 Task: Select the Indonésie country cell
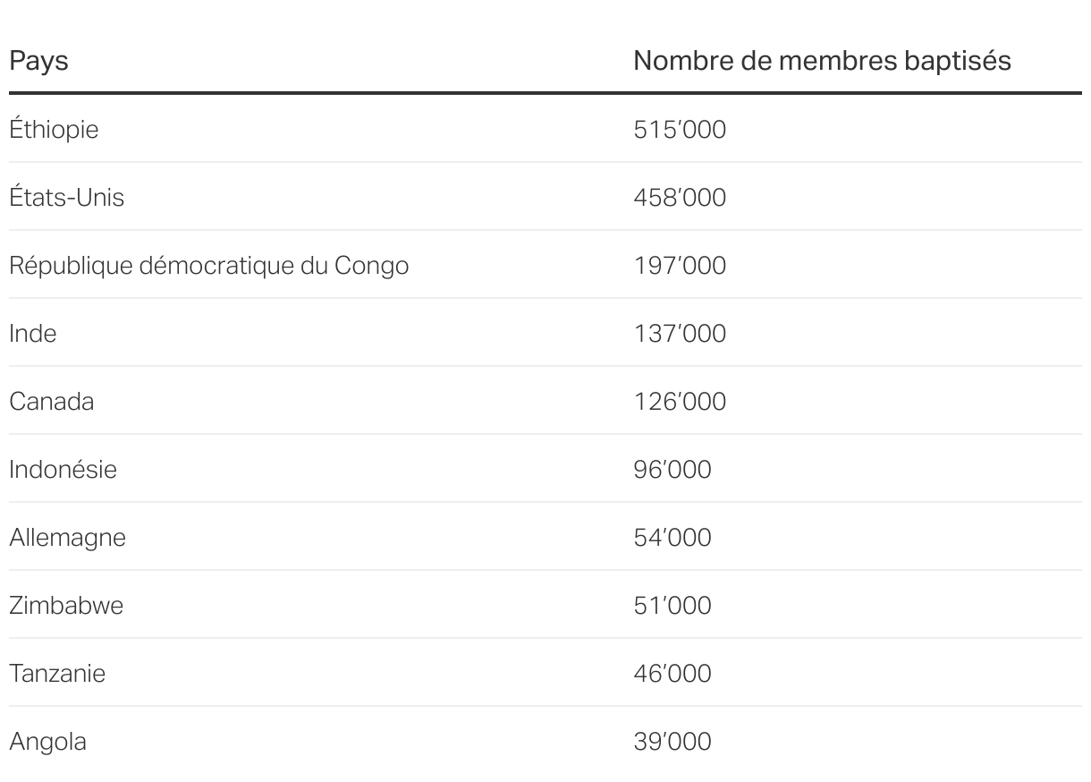coord(63,470)
